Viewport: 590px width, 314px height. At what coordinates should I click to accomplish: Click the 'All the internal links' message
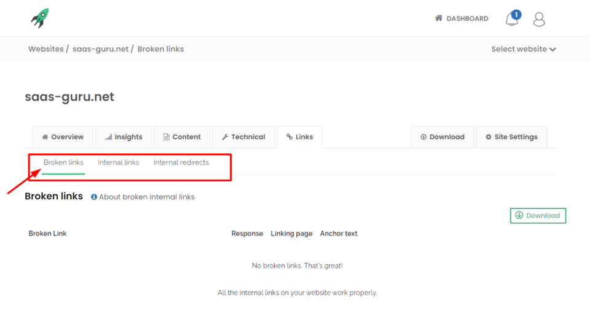point(297,293)
